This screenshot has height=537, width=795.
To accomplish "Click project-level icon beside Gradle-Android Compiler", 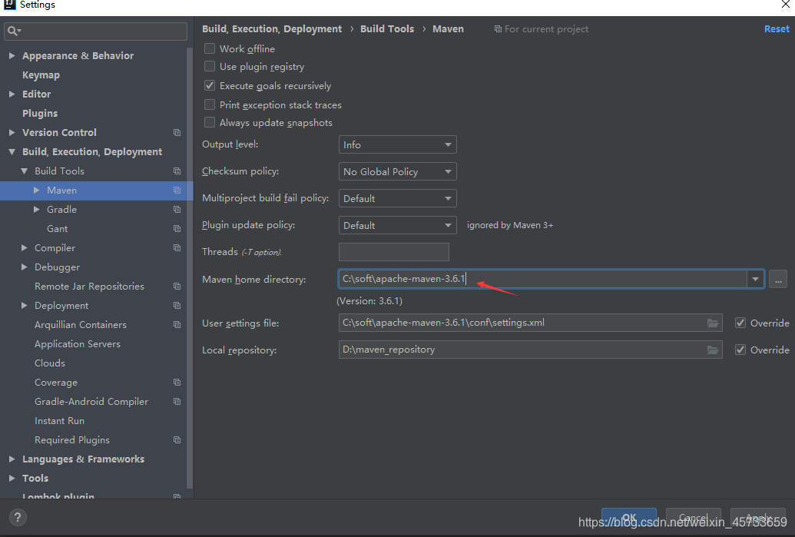I will 177,402.
